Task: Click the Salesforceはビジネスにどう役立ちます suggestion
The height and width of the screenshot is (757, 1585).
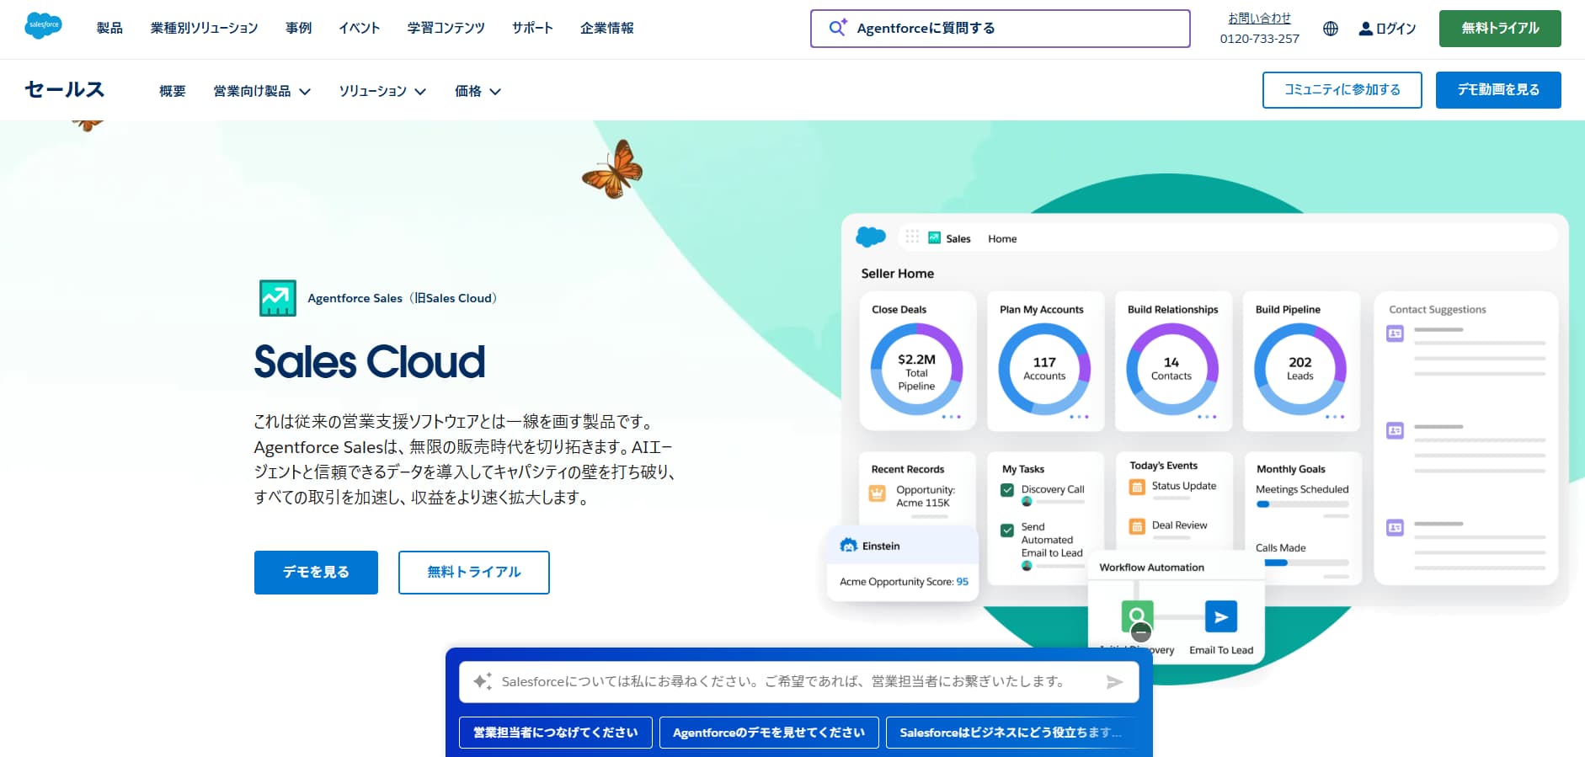Action: (1011, 733)
